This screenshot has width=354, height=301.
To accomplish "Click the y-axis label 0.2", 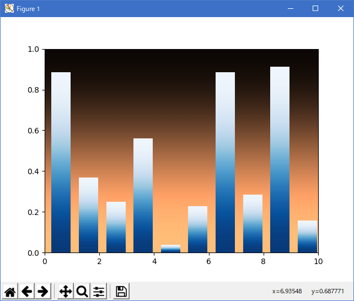I will click(33, 212).
